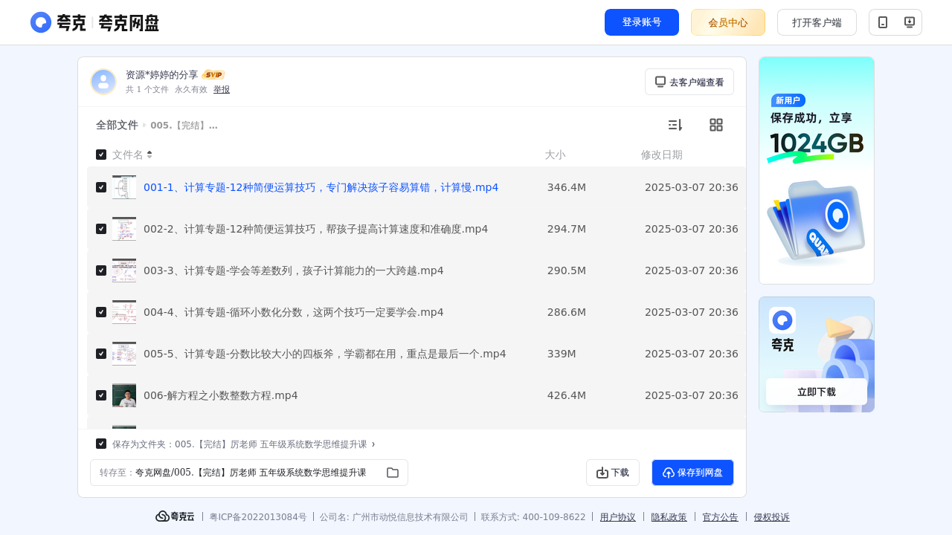Open thumbnail of 002-2 计算专题 video

coord(124,229)
